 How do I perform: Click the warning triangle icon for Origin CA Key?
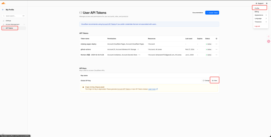pyautogui.click(x=83, y=87)
